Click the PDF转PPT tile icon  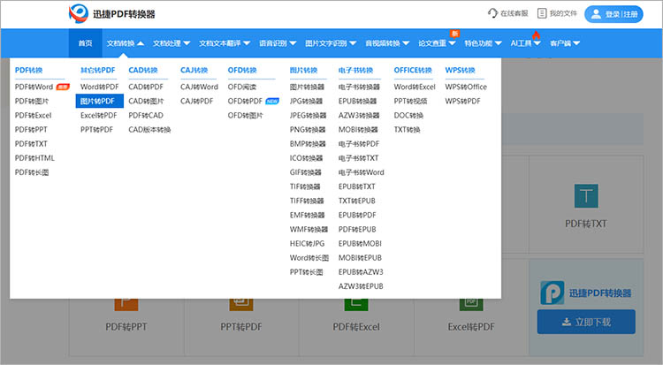pyautogui.click(x=127, y=300)
